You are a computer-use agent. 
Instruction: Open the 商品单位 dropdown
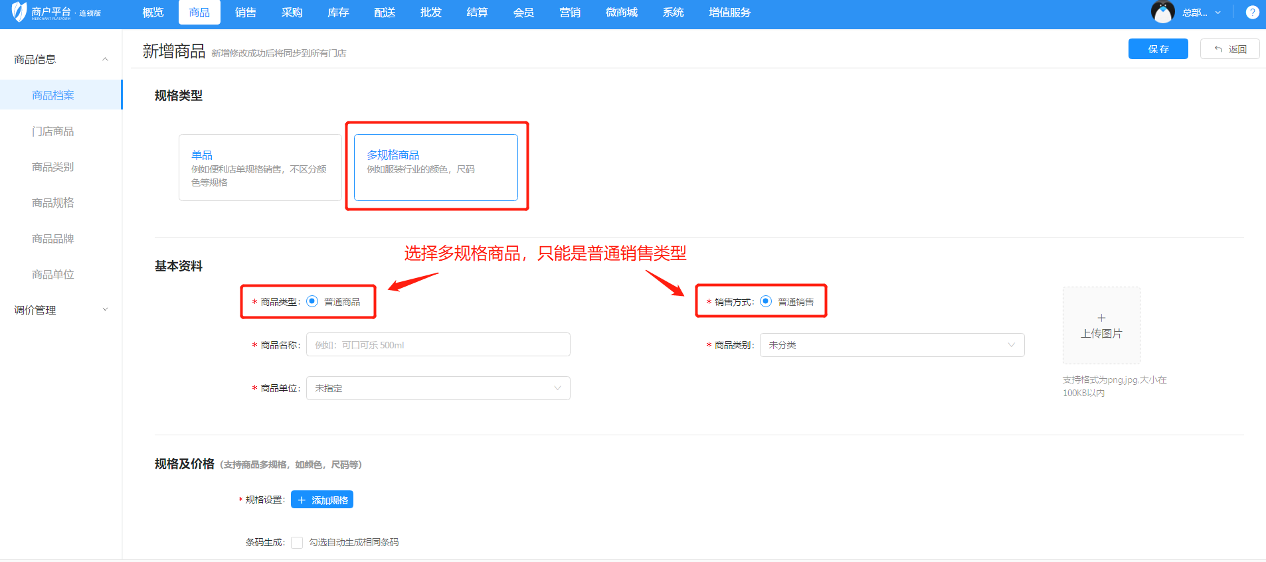438,388
